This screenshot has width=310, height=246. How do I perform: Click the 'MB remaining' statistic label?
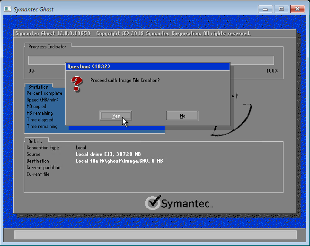[40, 113]
